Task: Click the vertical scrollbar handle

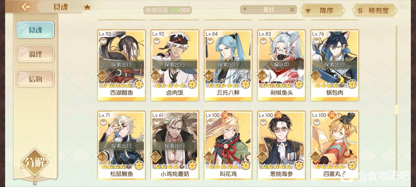Action: click(x=396, y=110)
